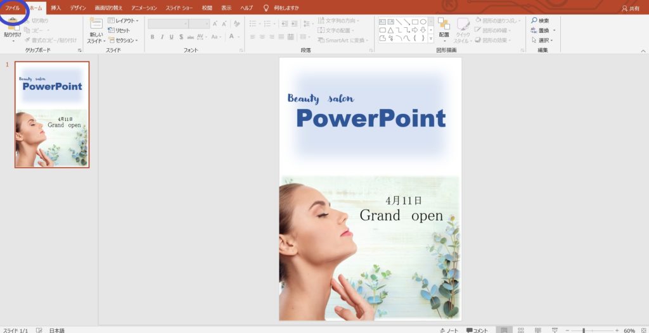The image size is (649, 333).
Task: Open the File (ファイル) tab
Action: [x=13, y=8]
